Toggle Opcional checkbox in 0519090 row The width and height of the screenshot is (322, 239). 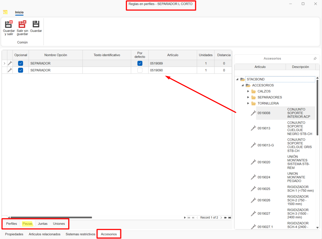pyautogui.click(x=20, y=70)
